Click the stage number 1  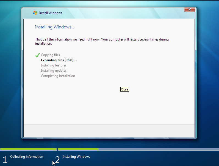coord(5,160)
